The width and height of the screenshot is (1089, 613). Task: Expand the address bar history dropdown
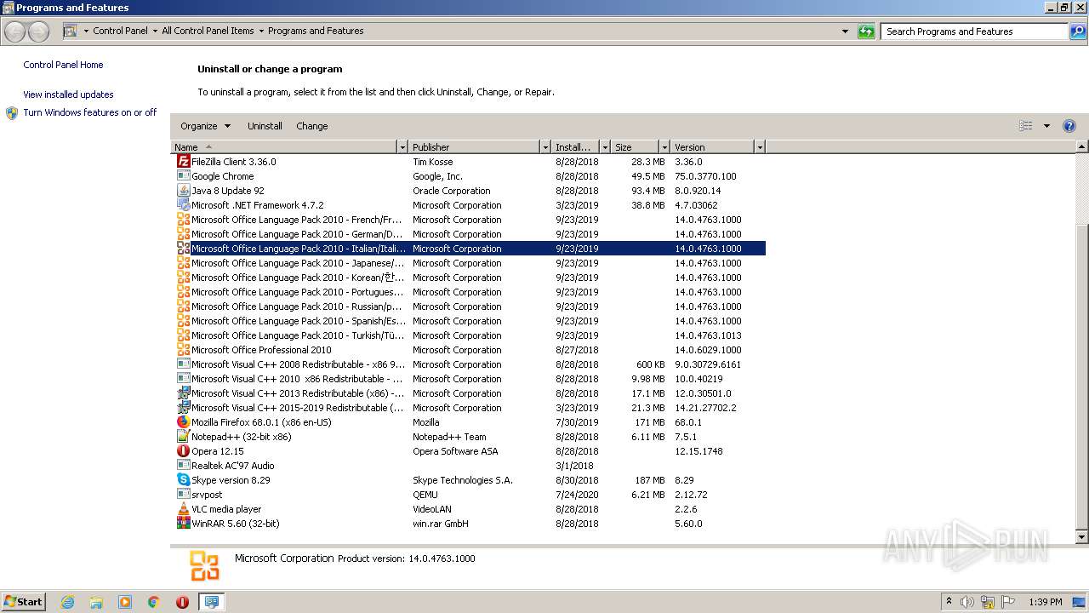845,32
